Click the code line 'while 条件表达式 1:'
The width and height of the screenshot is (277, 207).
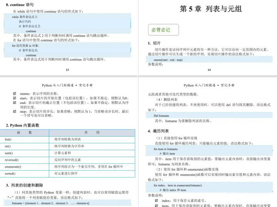coord(25,17)
